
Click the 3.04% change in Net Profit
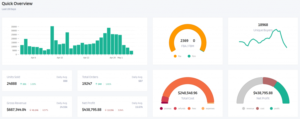tap(120, 110)
